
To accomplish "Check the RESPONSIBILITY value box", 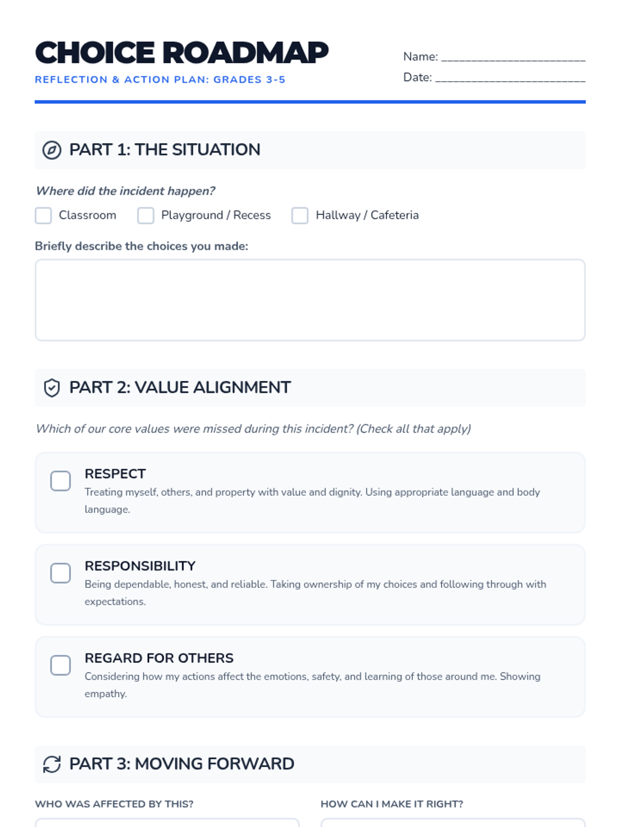I will coord(60,573).
